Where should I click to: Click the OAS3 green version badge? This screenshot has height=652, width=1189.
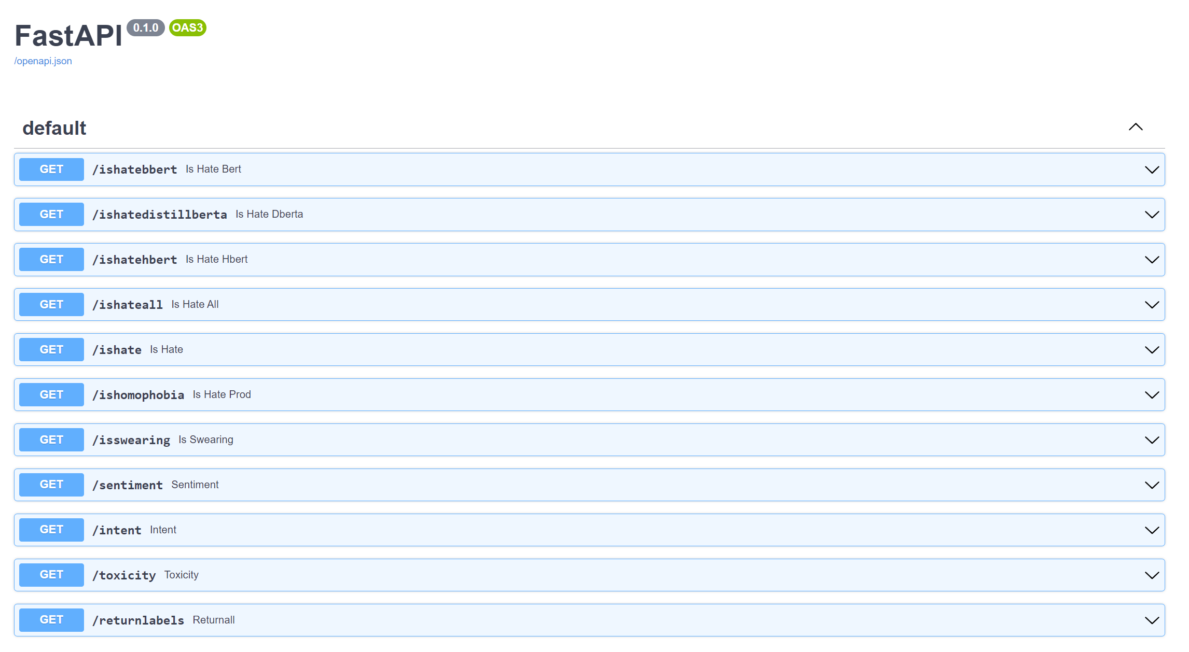coord(187,28)
